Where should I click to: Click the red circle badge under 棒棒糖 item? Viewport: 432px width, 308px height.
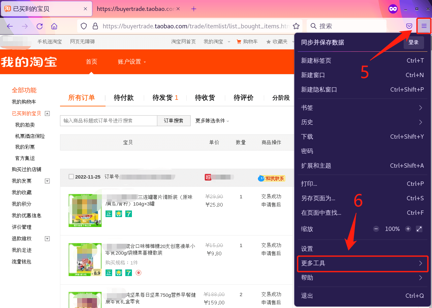pos(139,273)
